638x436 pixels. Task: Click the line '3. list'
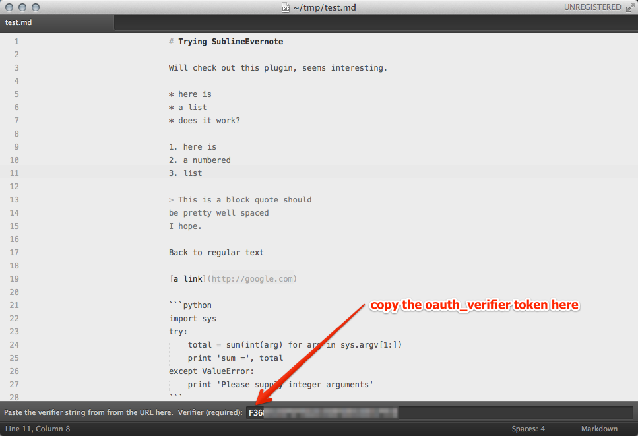pos(185,173)
